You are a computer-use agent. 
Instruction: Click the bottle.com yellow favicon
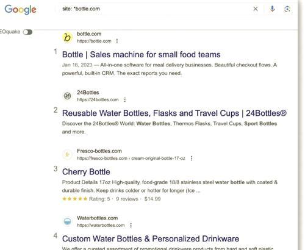point(67,37)
